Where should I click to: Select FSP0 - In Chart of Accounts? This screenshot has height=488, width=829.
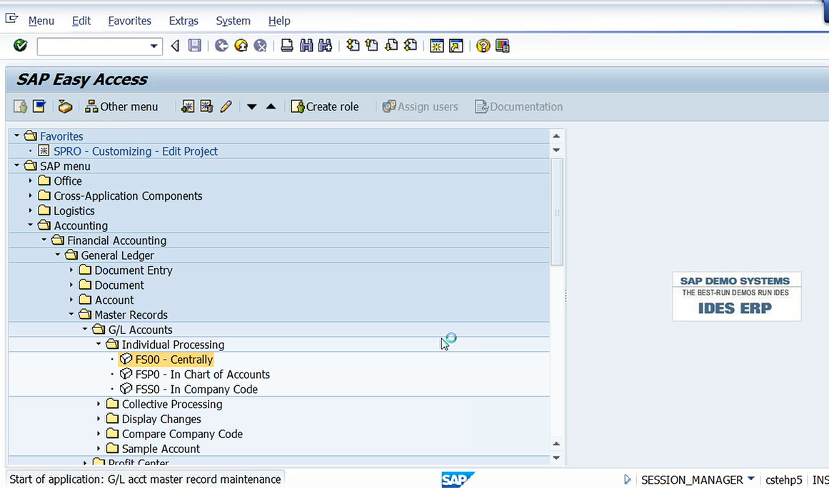point(203,374)
